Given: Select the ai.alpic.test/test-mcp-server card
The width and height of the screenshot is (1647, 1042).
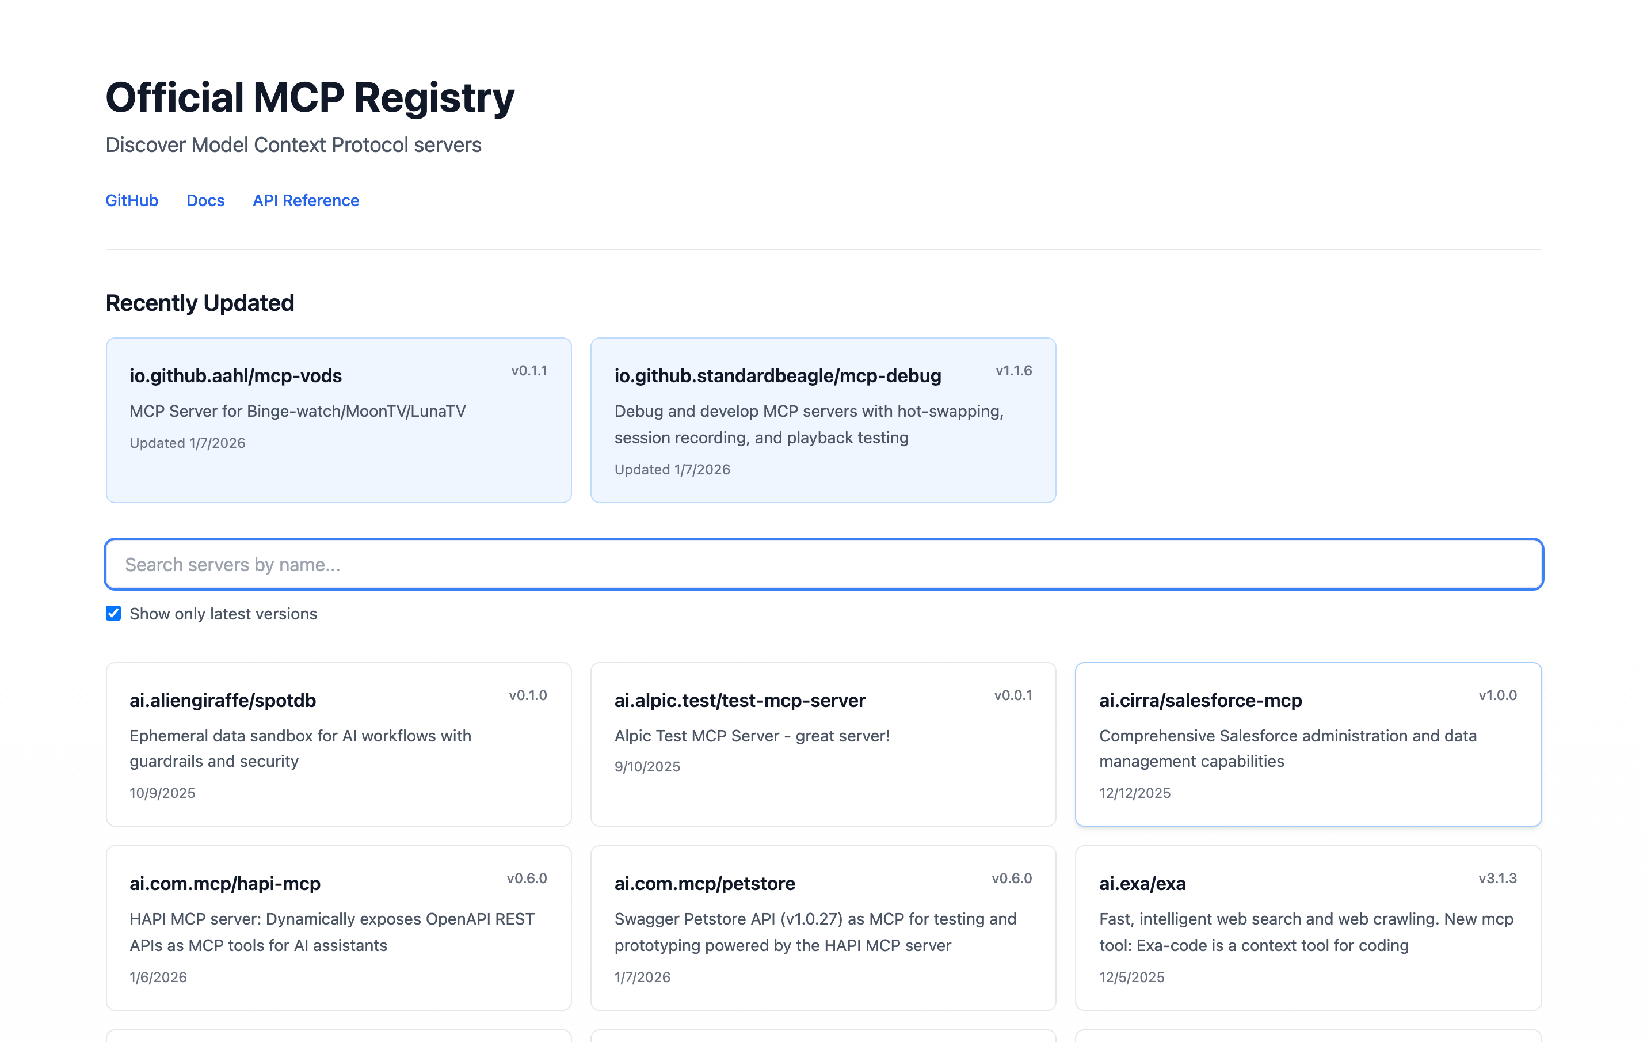Looking at the screenshot, I should coord(822,744).
